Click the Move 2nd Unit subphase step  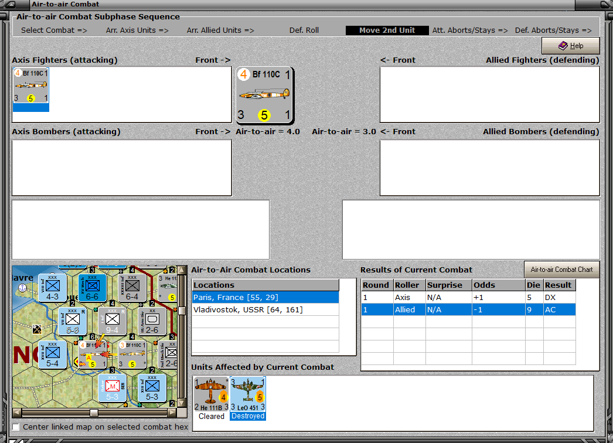(387, 30)
